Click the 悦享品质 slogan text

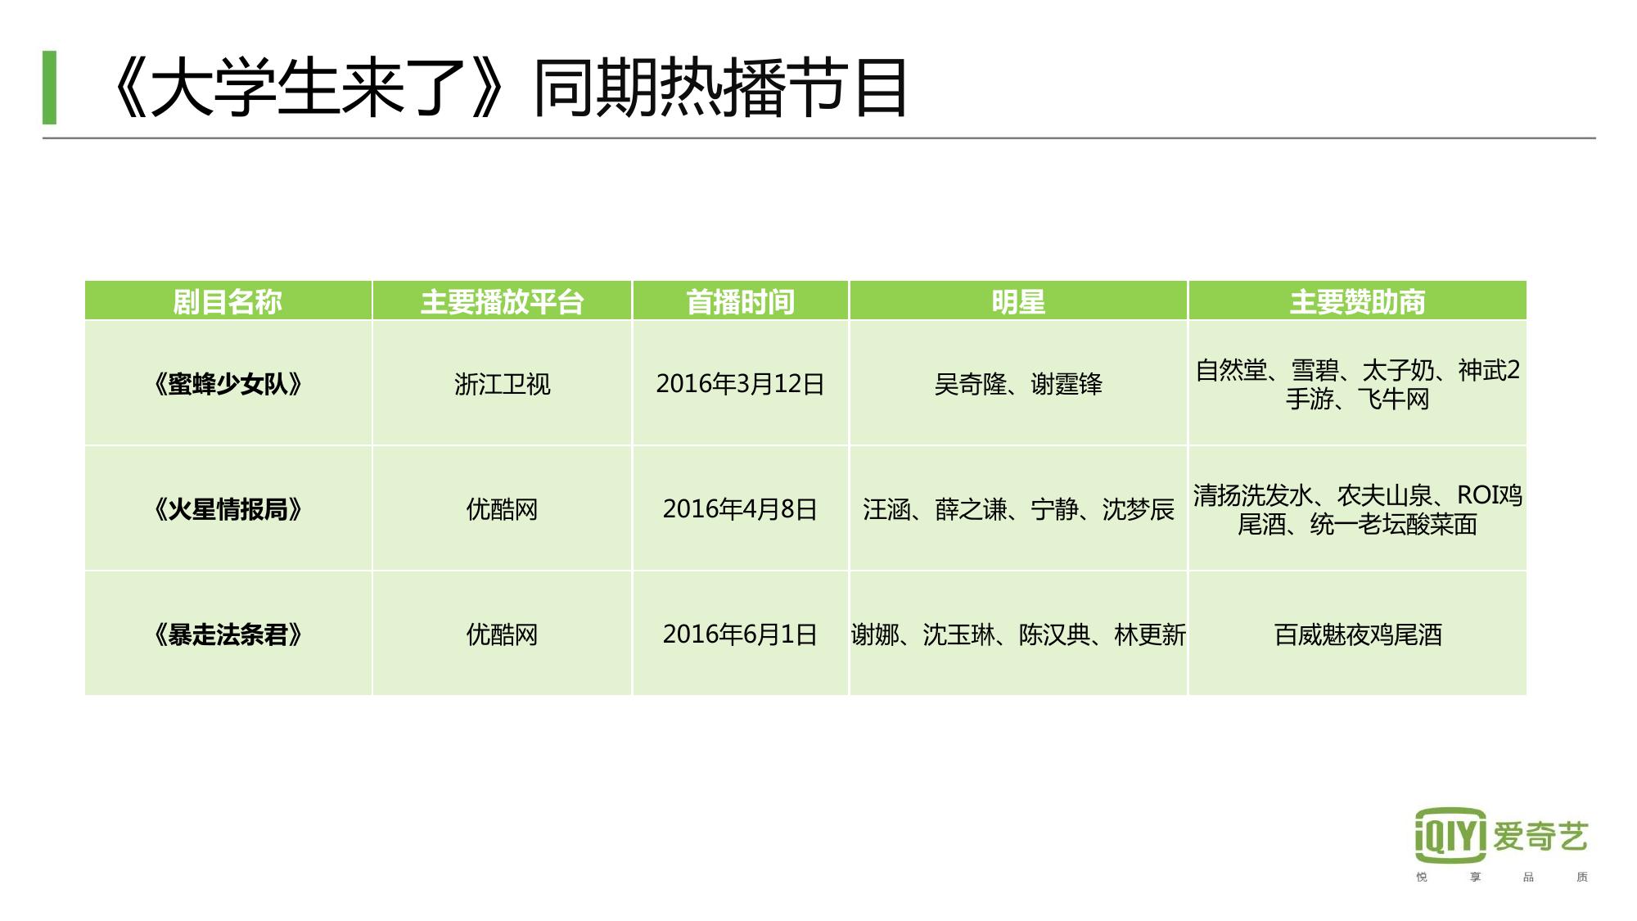(x=1502, y=877)
